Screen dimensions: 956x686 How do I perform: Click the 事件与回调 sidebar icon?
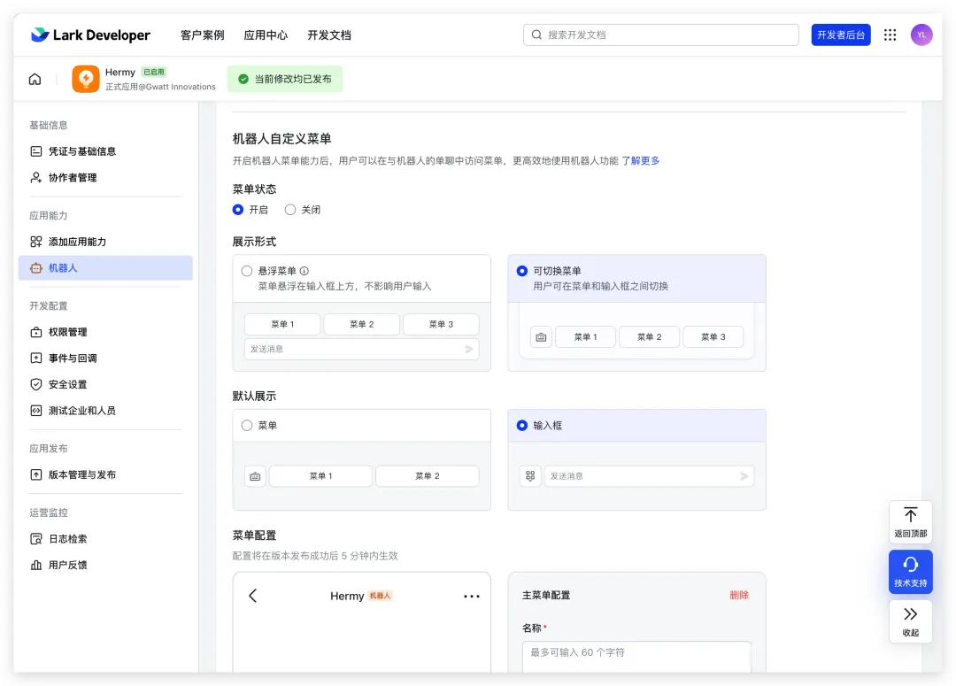[36, 358]
